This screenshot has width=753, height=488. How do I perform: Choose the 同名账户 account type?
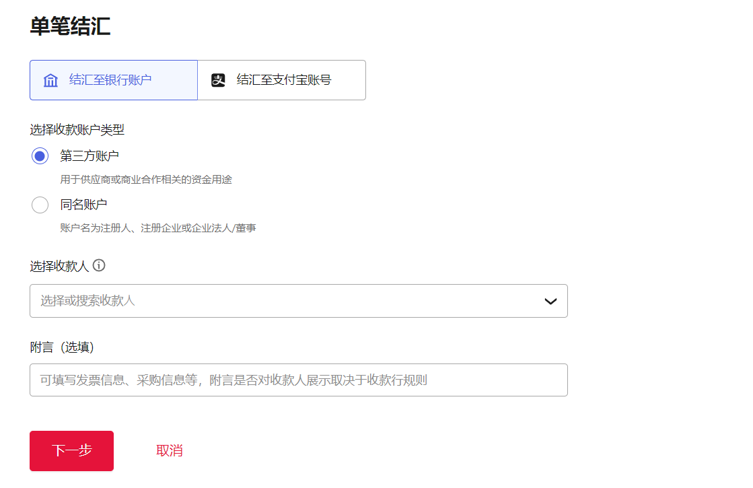pyautogui.click(x=40, y=205)
